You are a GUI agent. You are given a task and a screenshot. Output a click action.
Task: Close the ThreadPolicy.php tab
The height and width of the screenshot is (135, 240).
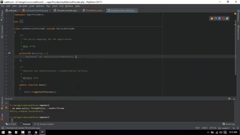(104, 10)
